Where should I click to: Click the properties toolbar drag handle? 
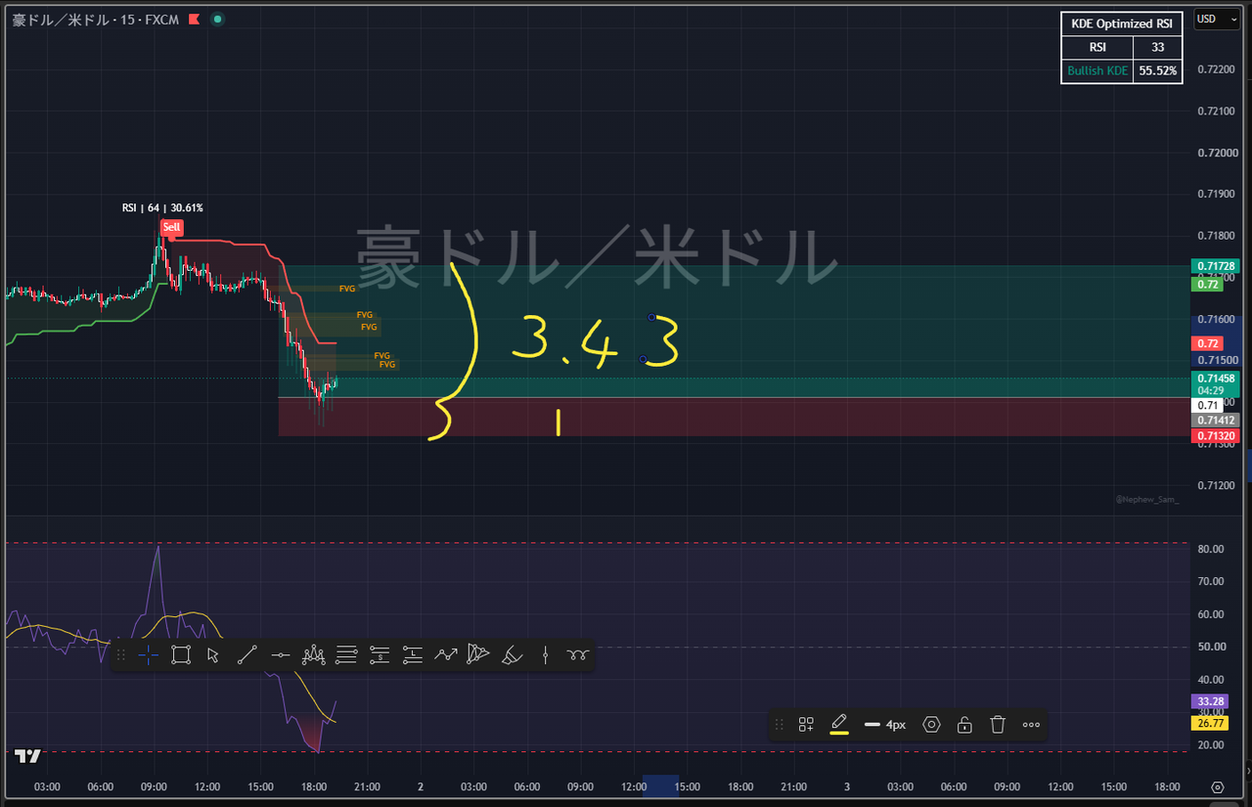click(x=780, y=725)
